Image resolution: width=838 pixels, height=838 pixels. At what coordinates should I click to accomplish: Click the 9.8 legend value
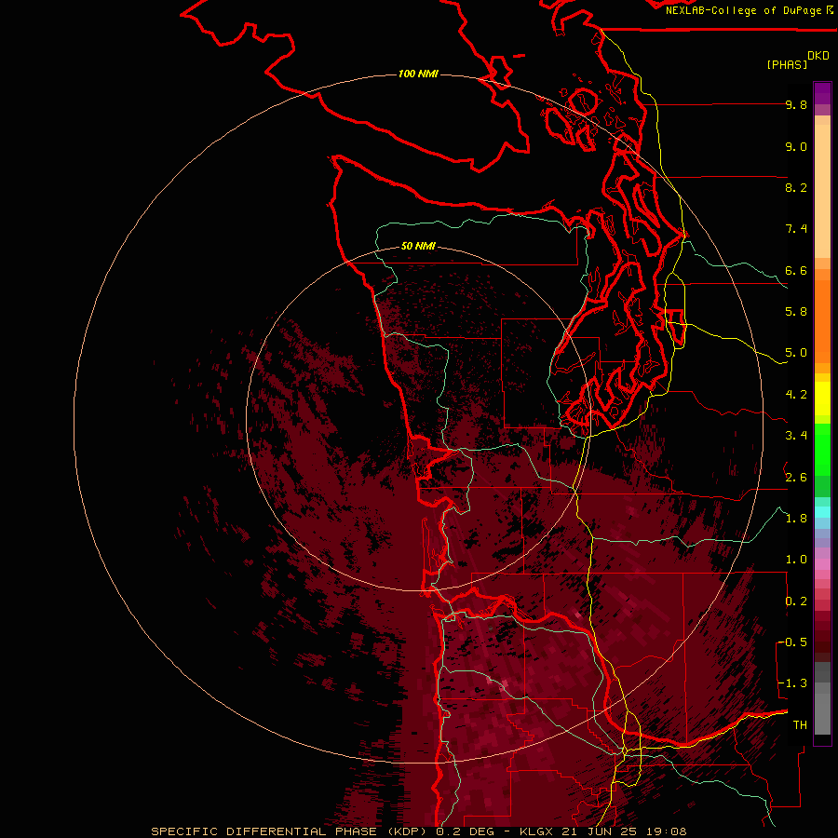(796, 104)
